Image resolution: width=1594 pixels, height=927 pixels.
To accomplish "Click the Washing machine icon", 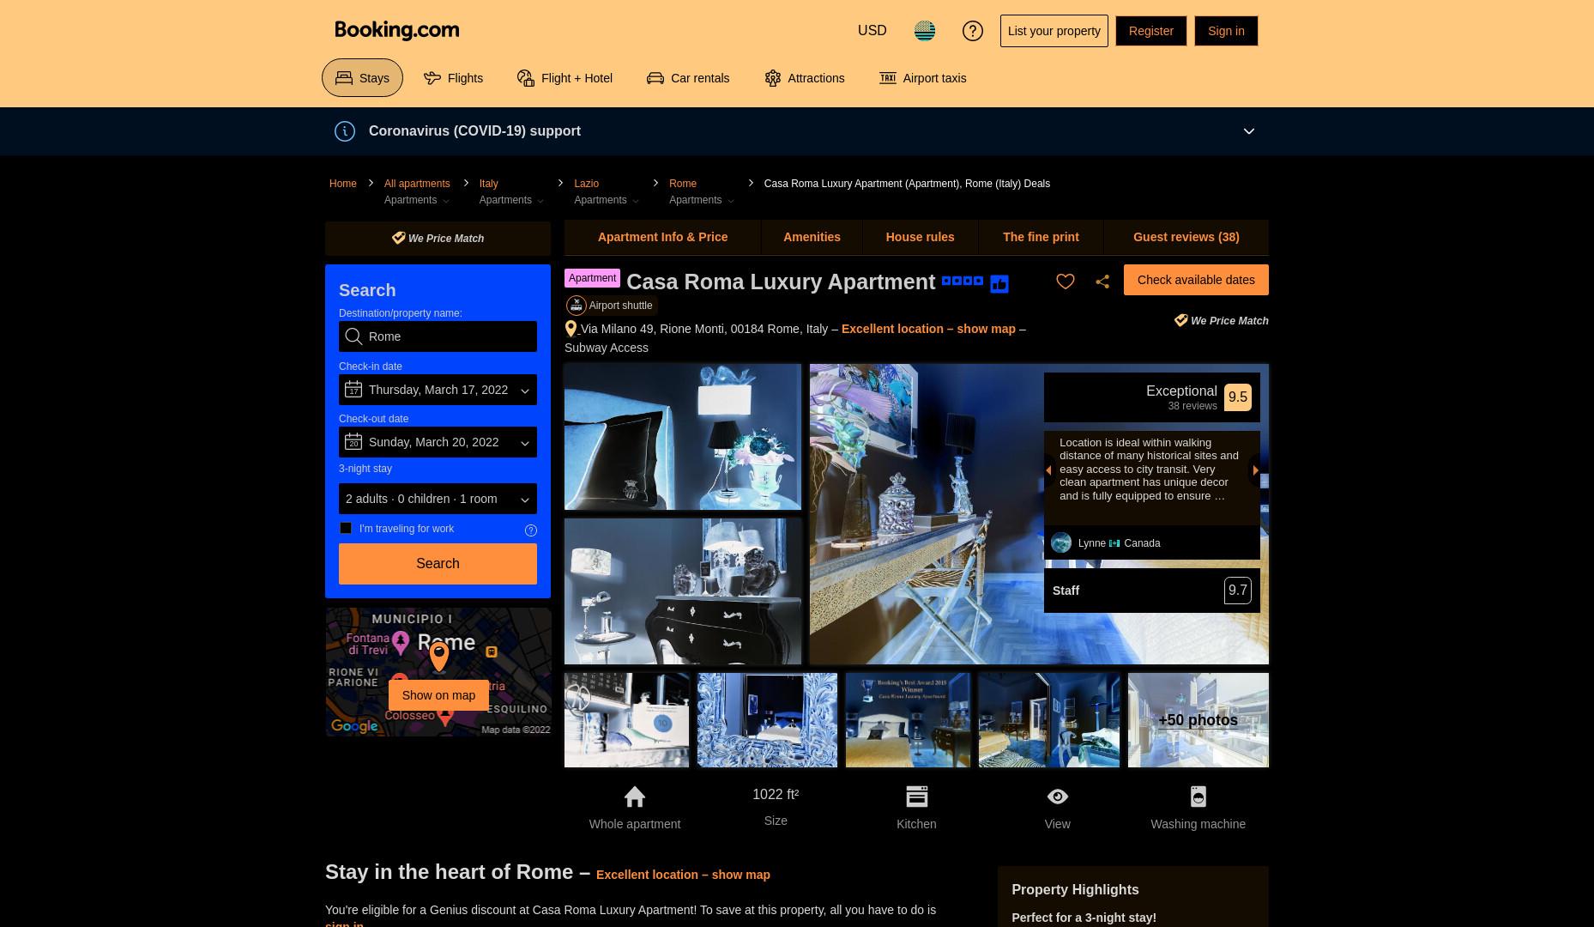I will coord(1198,797).
